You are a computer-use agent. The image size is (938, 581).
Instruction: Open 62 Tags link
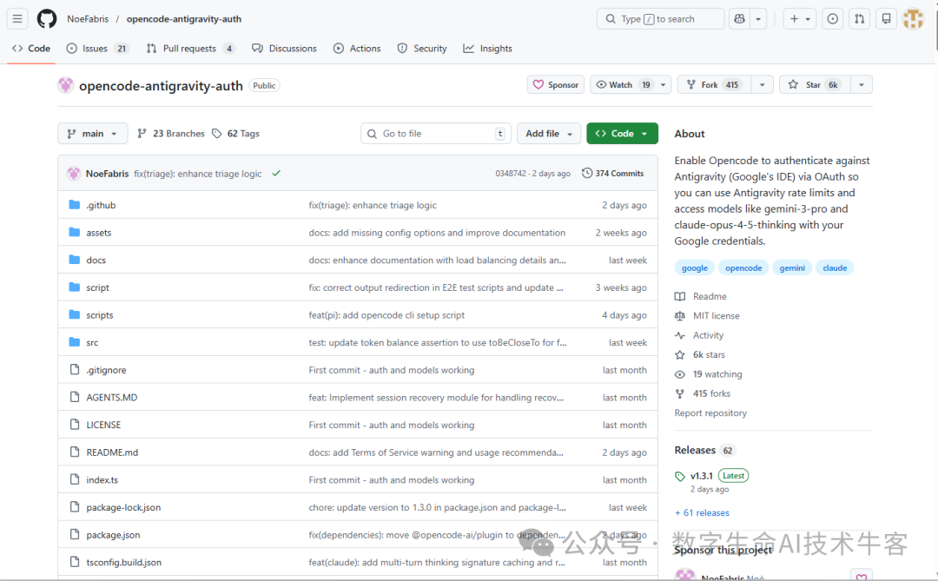click(235, 134)
